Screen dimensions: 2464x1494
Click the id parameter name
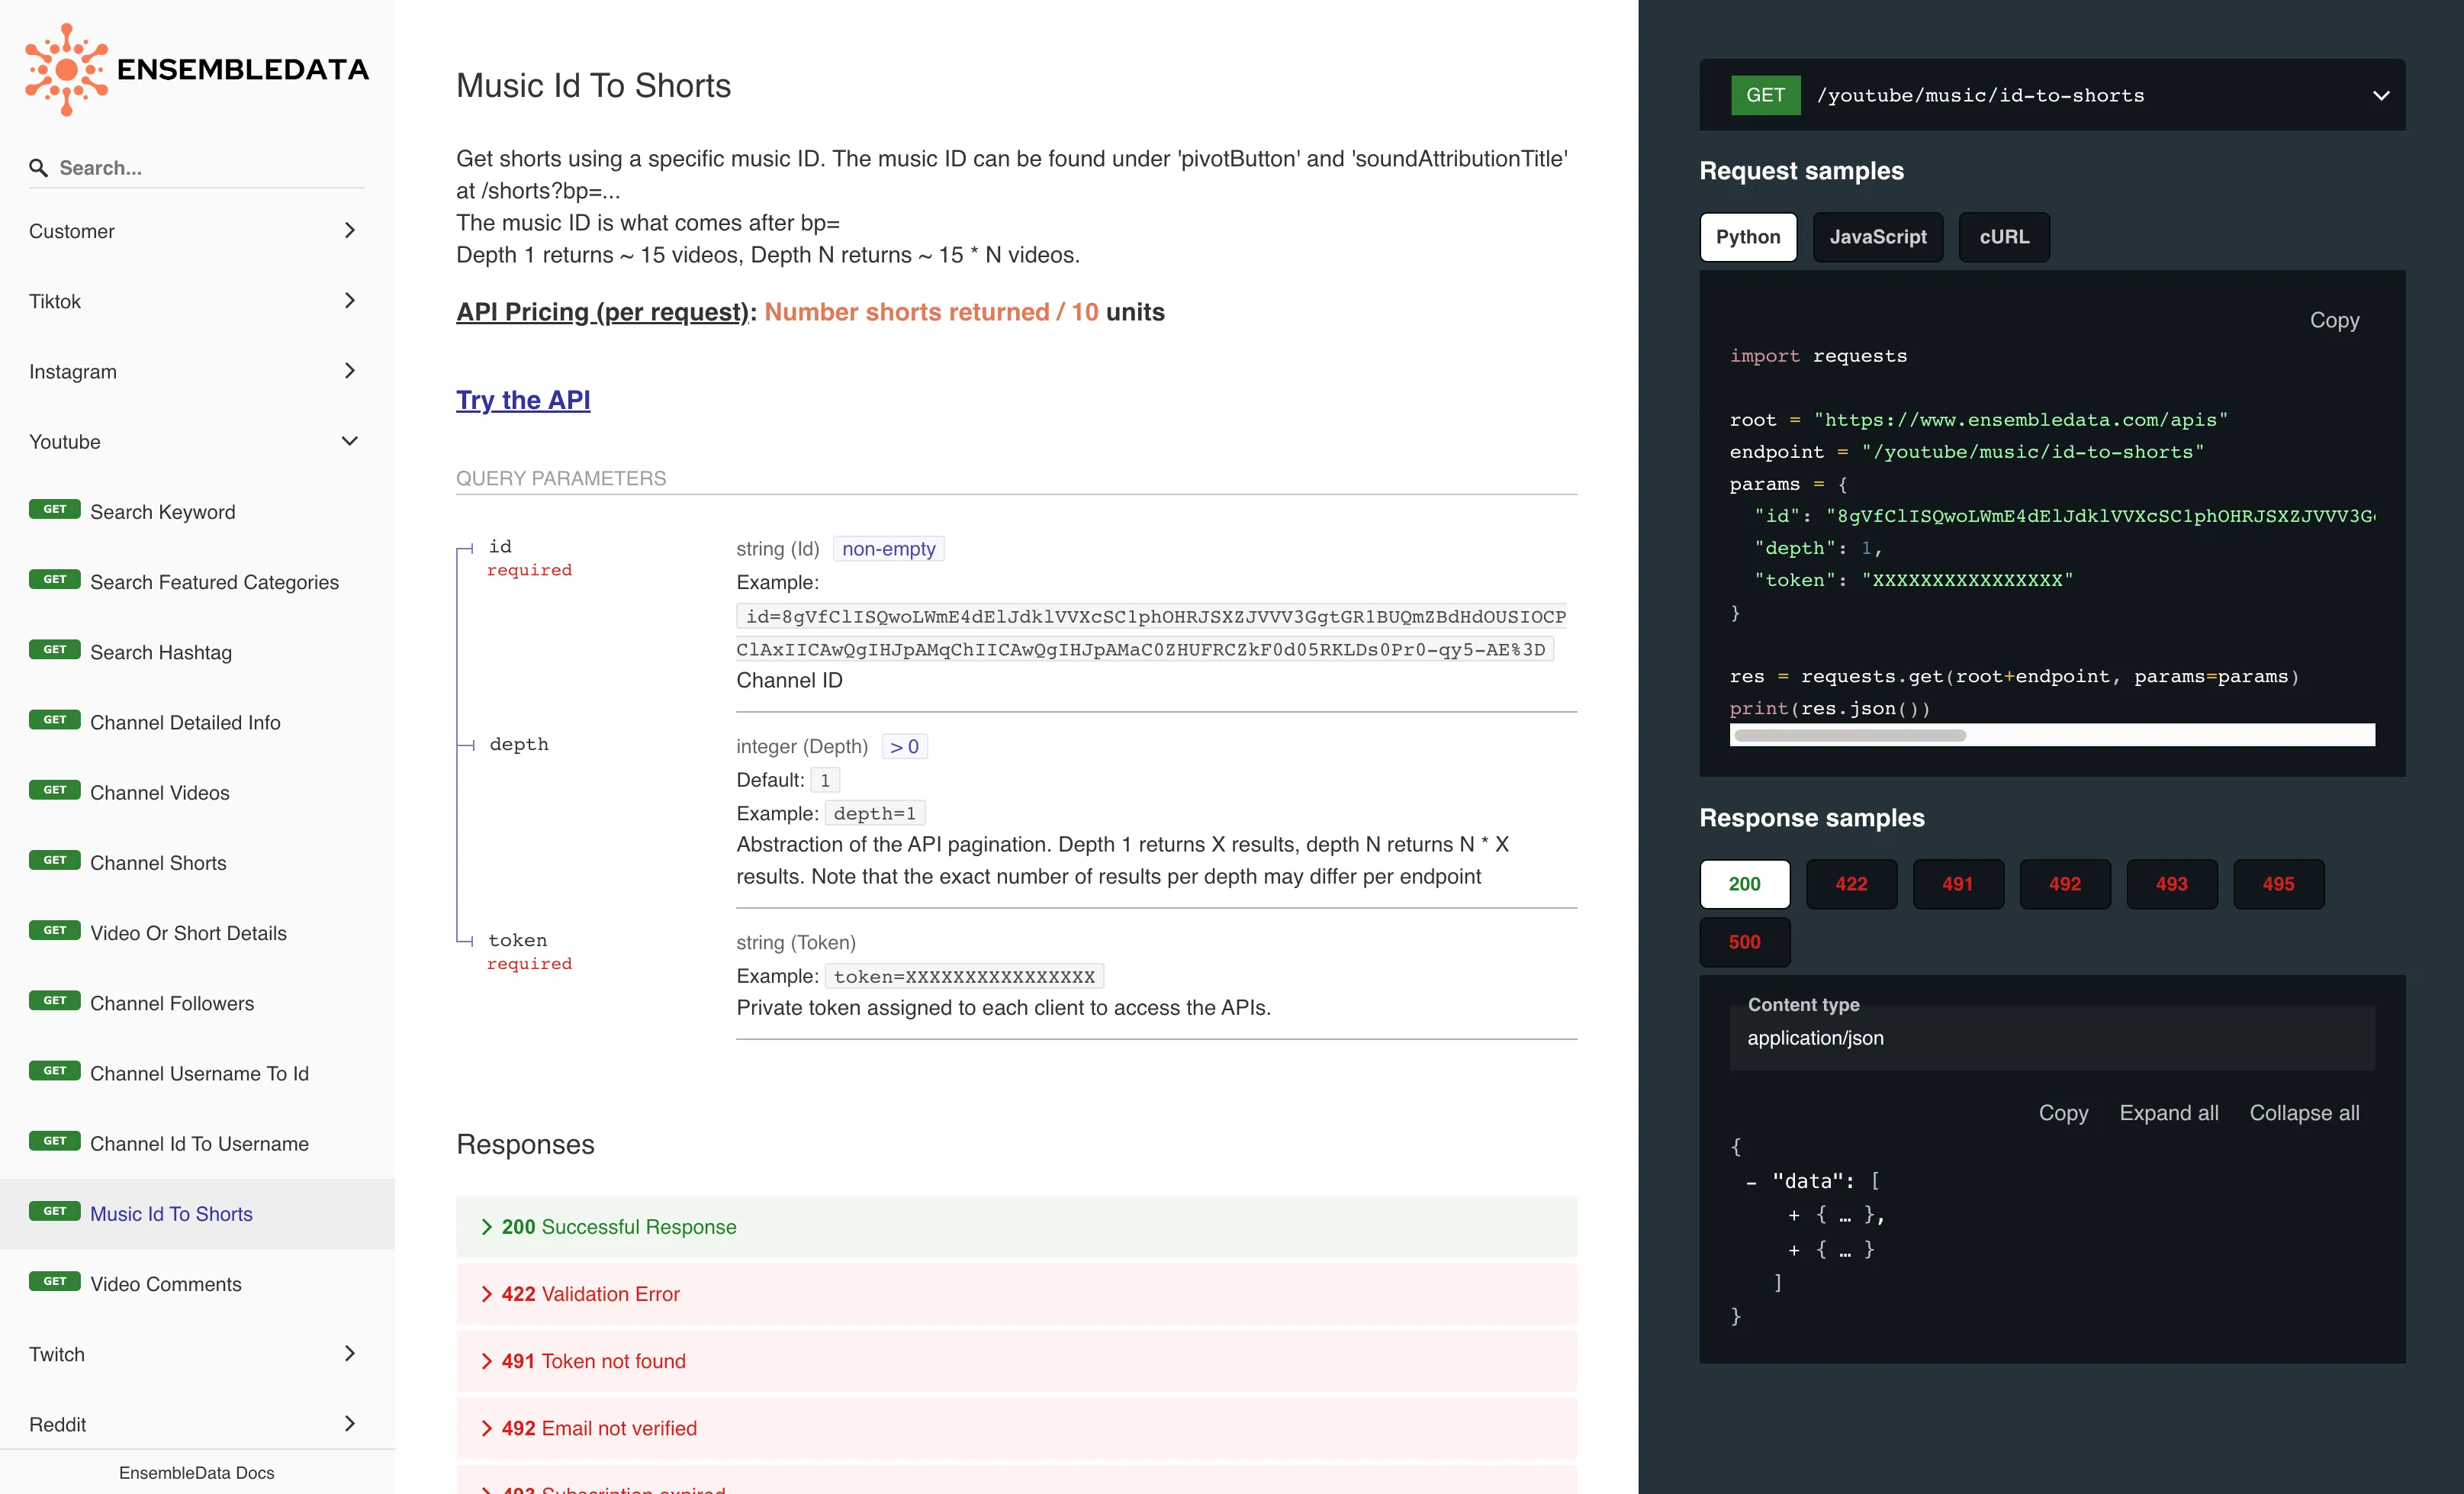500,547
